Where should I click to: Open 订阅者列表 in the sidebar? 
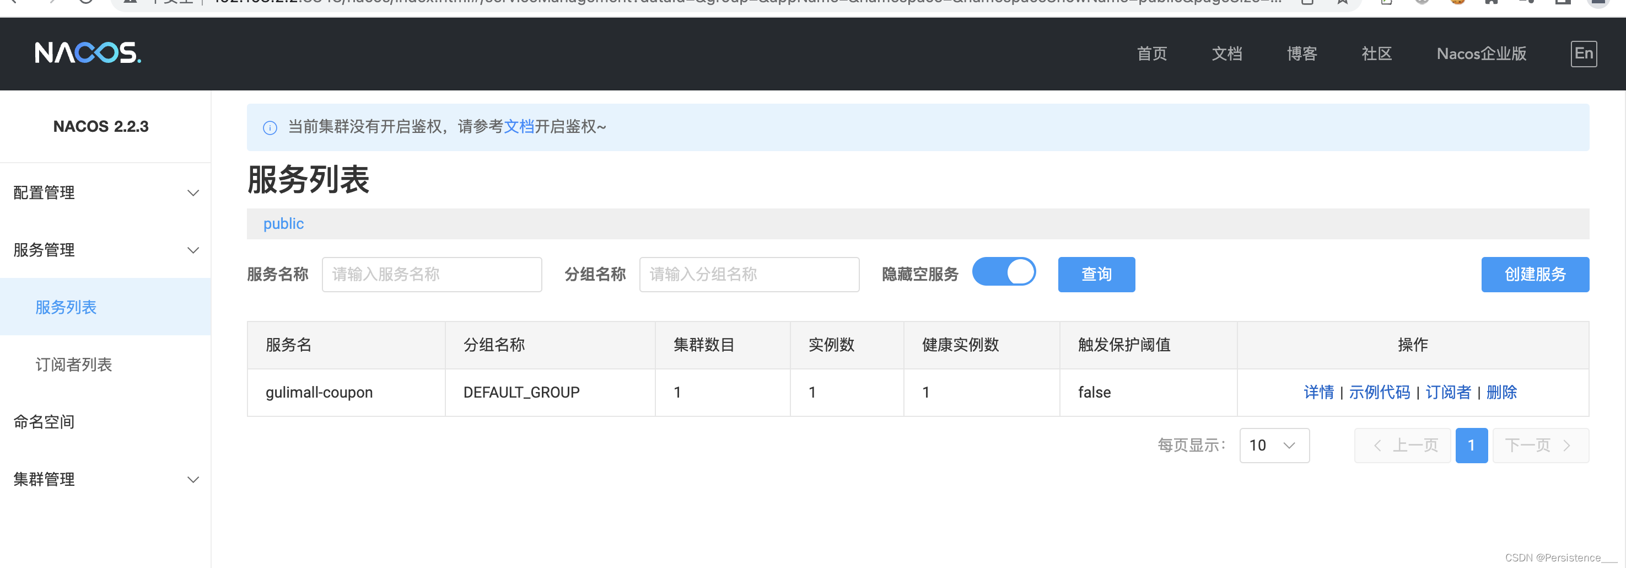pyautogui.click(x=105, y=365)
